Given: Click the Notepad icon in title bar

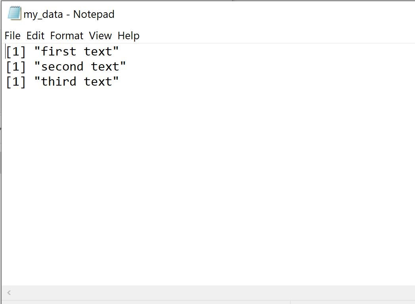Looking at the screenshot, I should [x=14, y=13].
